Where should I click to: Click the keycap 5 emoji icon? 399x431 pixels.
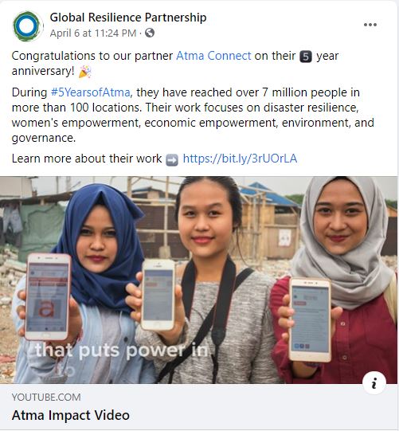tap(306, 57)
